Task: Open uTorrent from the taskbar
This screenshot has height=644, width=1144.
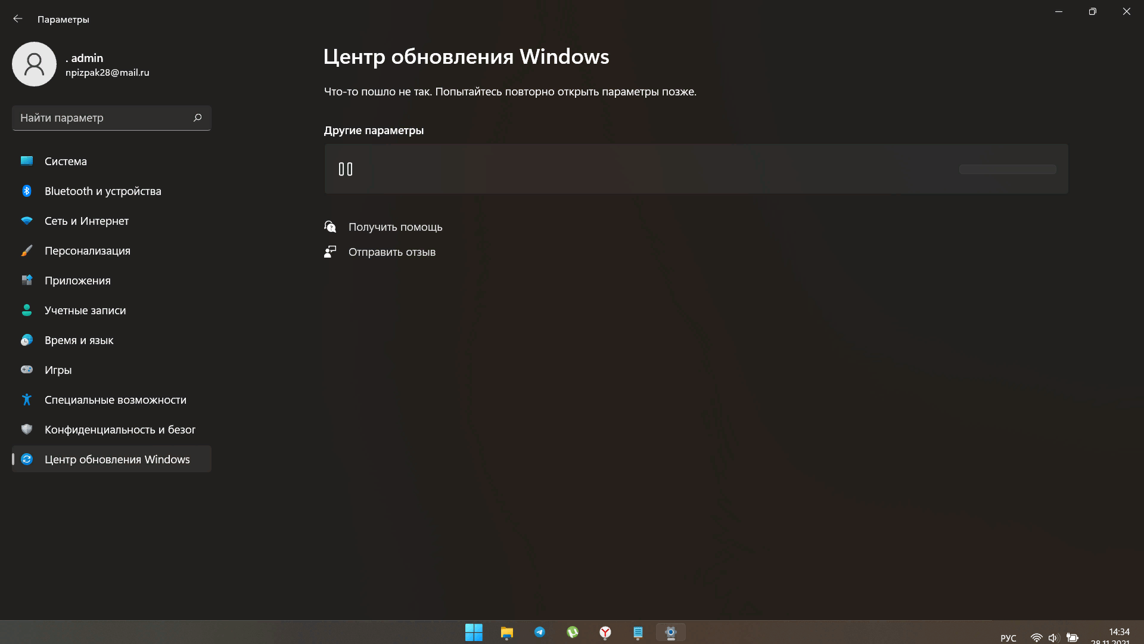Action: 573,632
